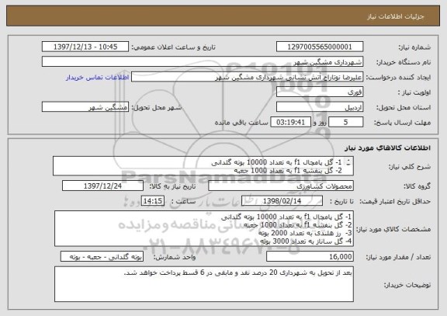Click the remaining days field showing 5
447x316 pixels.
tap(346, 123)
